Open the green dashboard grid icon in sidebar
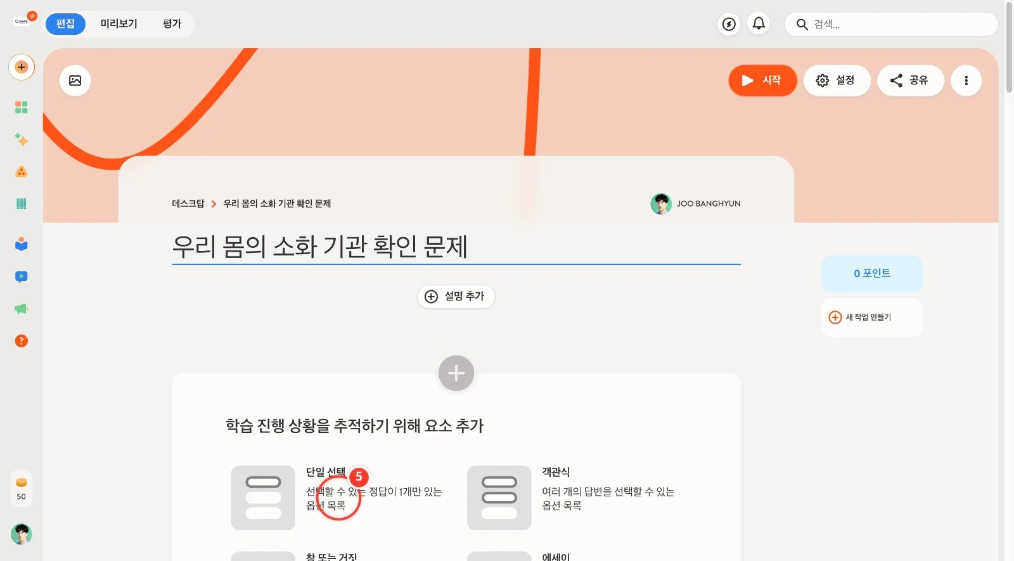This screenshot has width=1014, height=561. pyautogui.click(x=22, y=107)
